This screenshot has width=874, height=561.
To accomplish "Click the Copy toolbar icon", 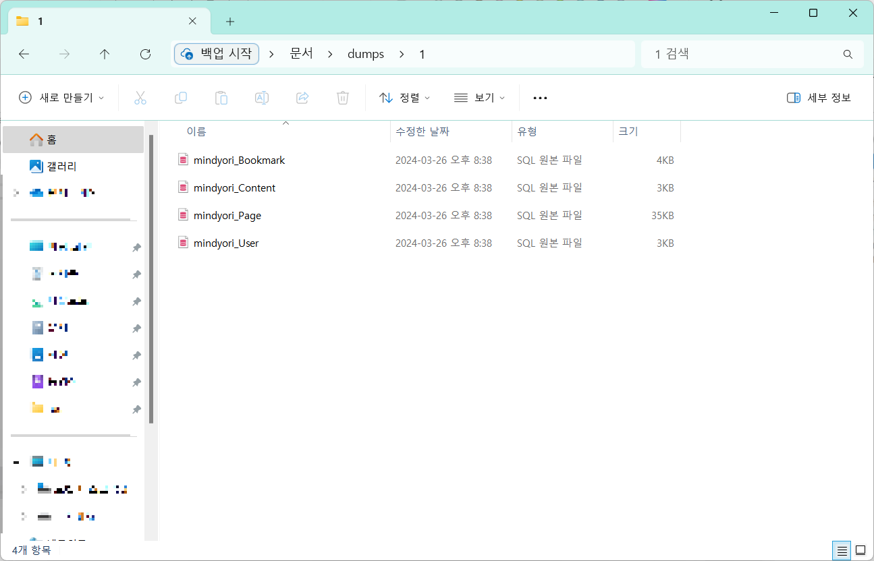I will click(x=181, y=98).
